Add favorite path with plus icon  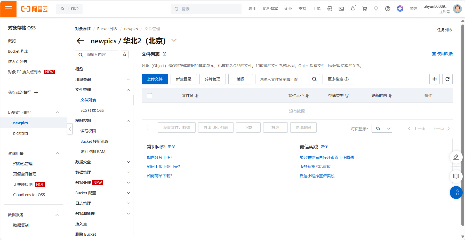[x=36, y=92]
